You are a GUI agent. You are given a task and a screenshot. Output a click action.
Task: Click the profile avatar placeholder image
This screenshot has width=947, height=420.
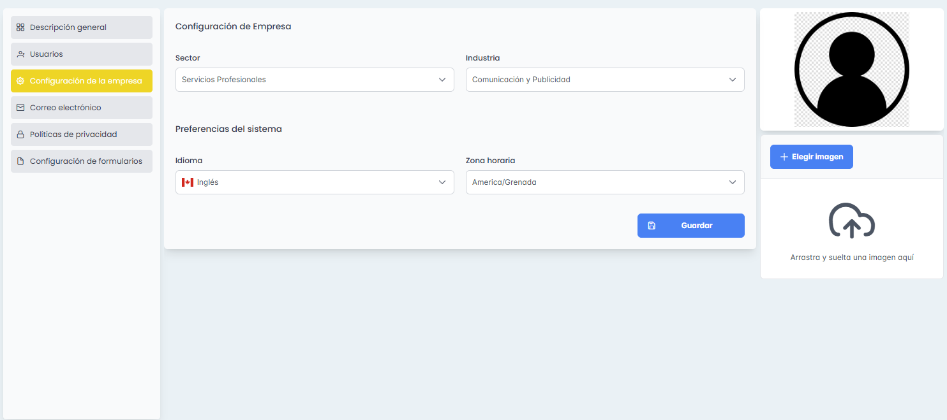point(851,69)
